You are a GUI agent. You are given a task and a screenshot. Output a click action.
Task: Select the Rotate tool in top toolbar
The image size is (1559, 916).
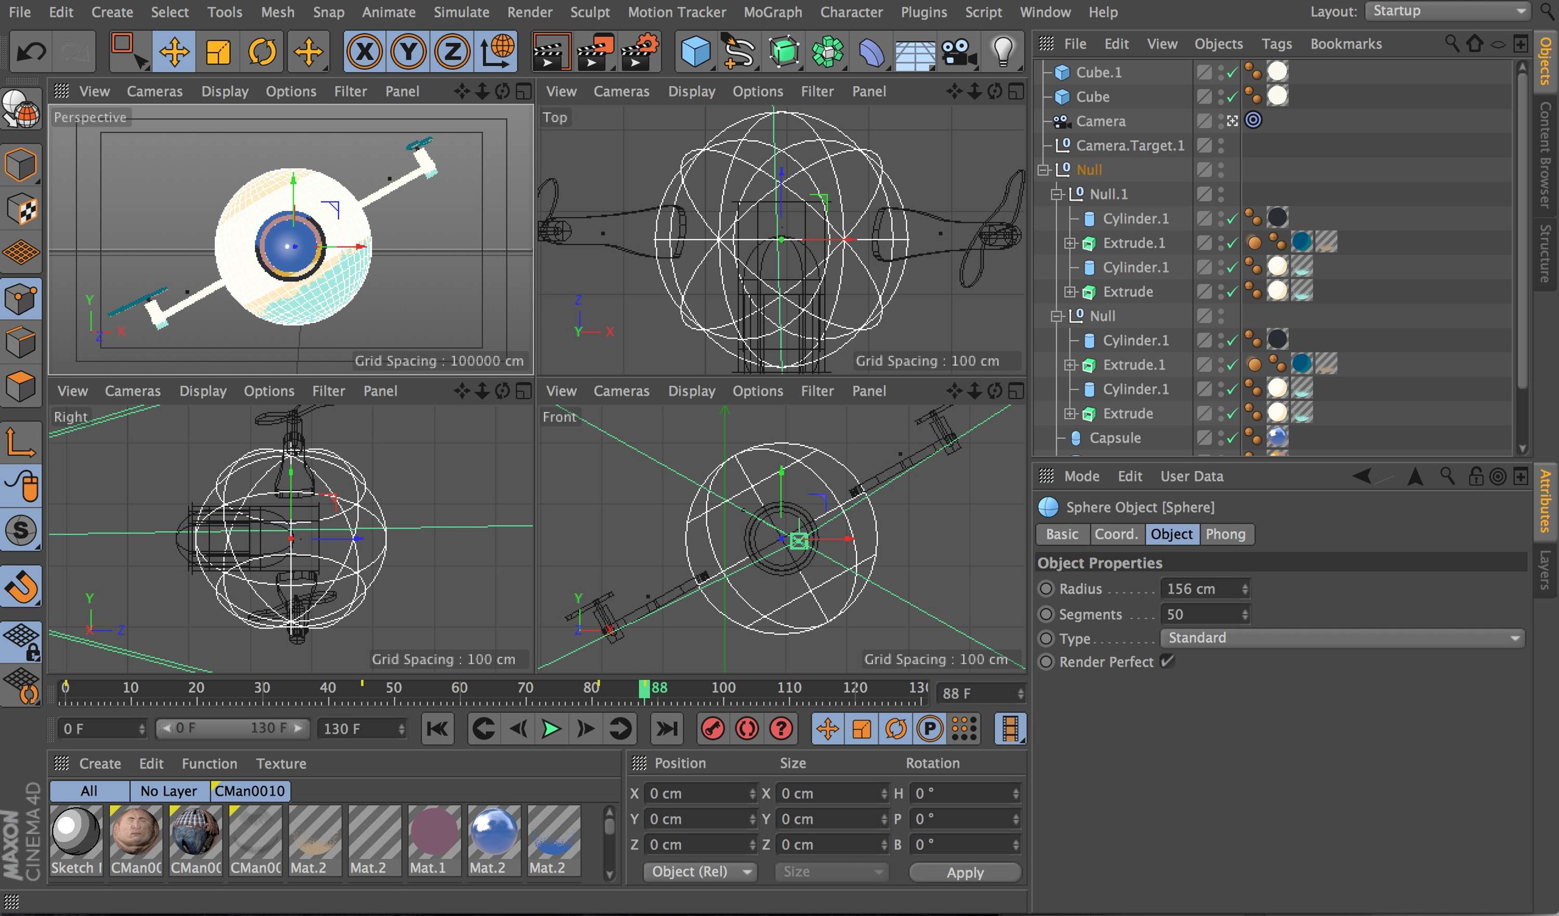pyautogui.click(x=262, y=52)
